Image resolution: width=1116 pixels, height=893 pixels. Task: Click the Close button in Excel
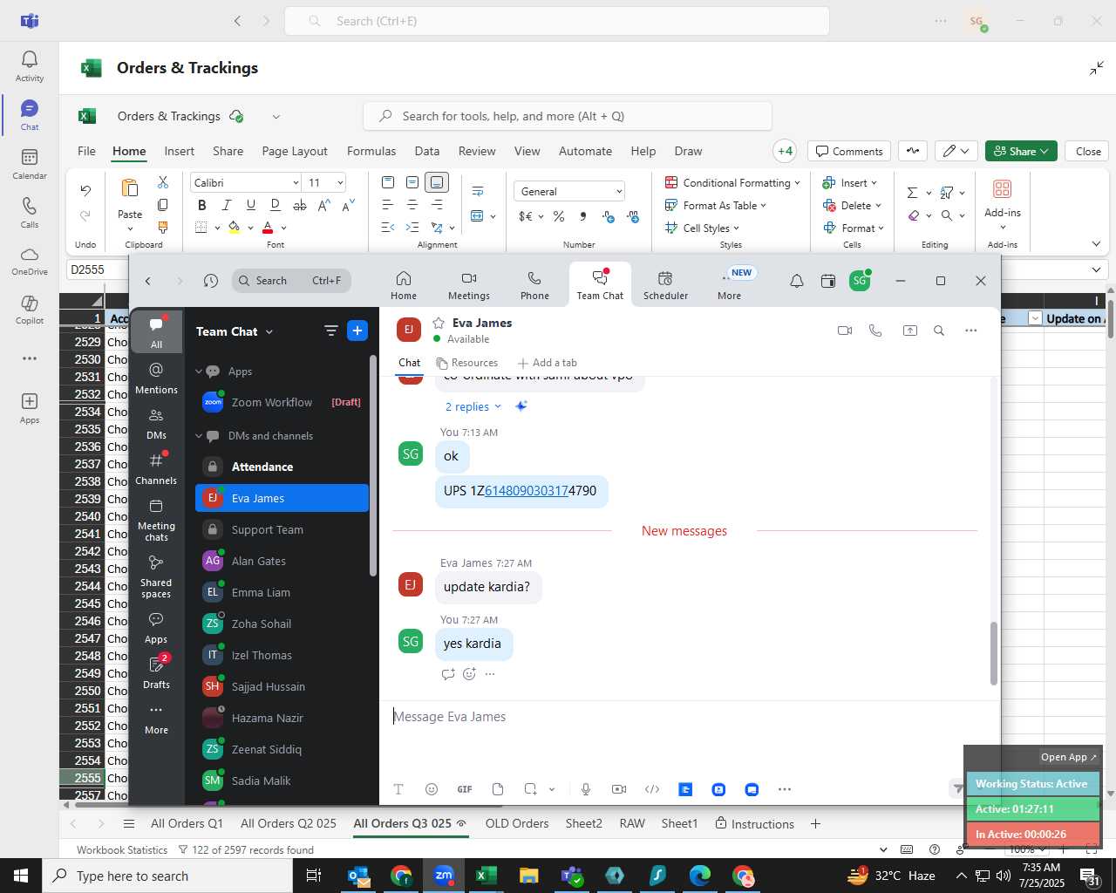pos(1088,151)
